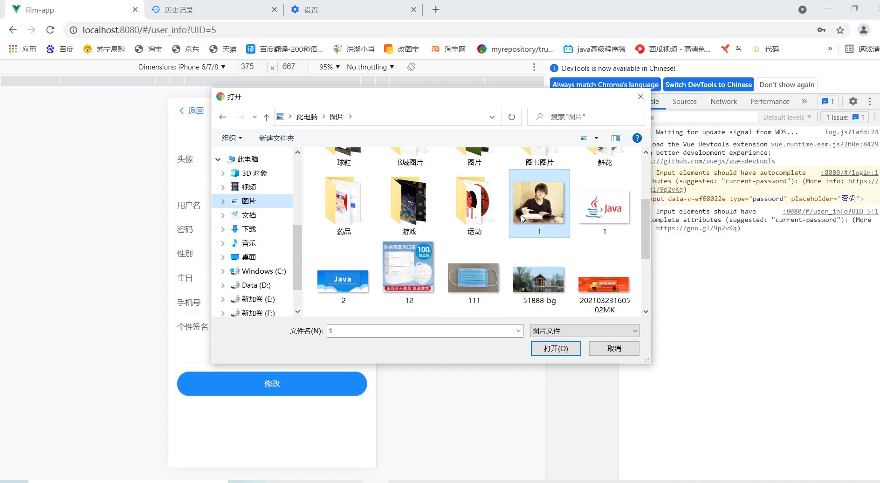Switch to the Performance tab

(770, 101)
